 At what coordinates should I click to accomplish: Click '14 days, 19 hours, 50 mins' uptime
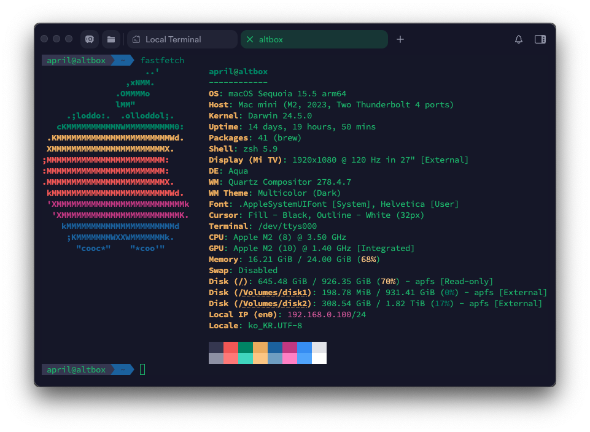pos(311,126)
